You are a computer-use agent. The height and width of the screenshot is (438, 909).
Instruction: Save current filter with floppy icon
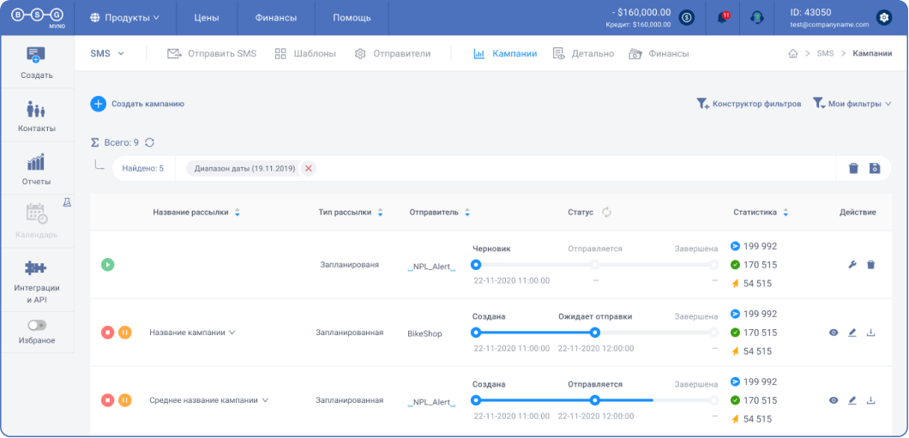click(875, 169)
